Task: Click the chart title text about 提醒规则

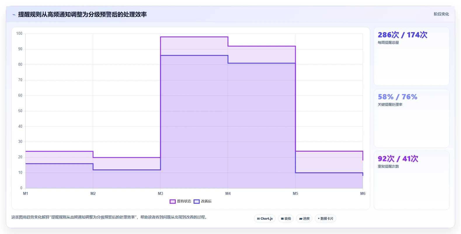Action: click(82, 14)
